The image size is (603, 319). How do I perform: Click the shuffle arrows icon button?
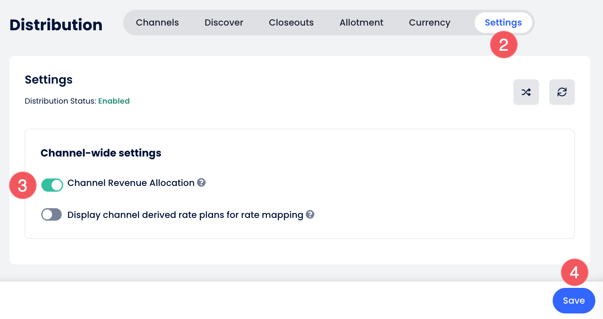[x=526, y=92]
